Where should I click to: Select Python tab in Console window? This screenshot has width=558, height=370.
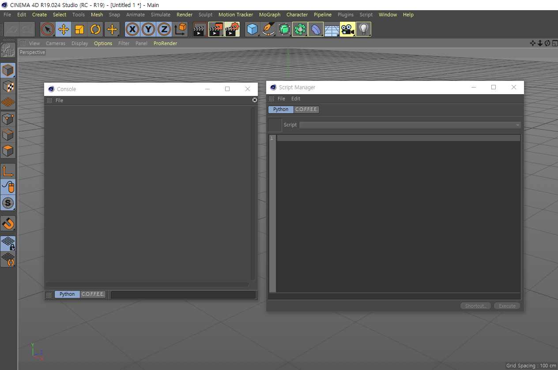(x=67, y=294)
